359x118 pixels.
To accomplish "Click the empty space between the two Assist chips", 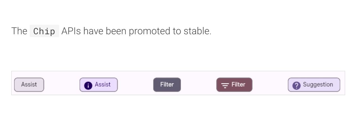I will click(62, 85).
